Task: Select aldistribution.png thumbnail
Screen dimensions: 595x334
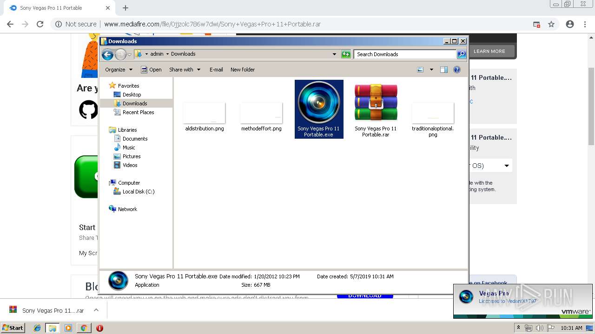Action: coord(204,113)
